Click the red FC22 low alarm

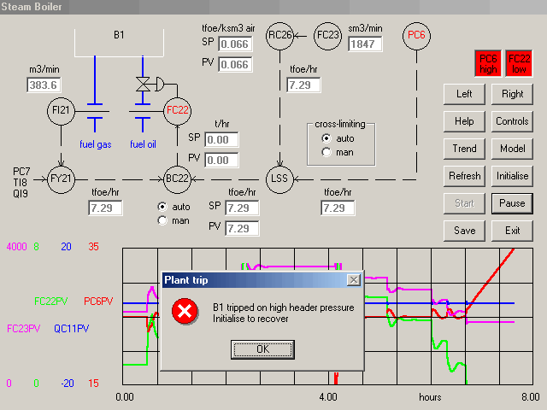(x=519, y=64)
